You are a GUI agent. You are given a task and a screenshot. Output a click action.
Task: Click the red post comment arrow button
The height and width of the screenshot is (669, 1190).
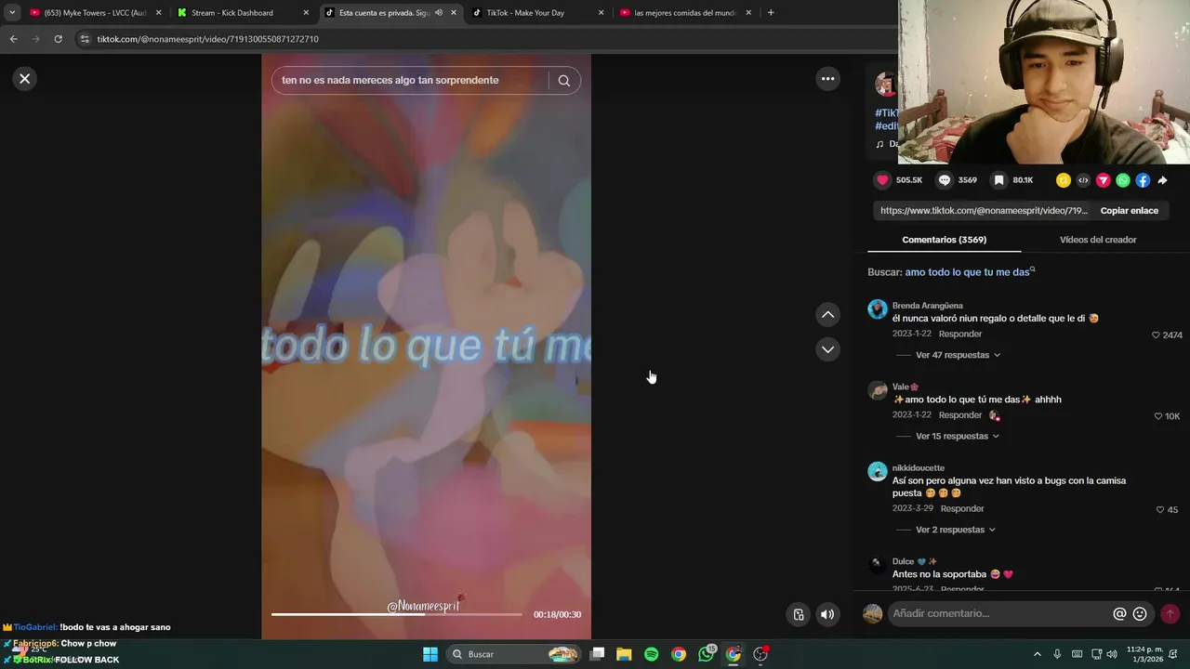[x=1170, y=613]
